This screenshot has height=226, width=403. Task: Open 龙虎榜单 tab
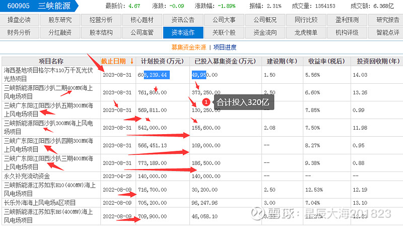(306, 33)
